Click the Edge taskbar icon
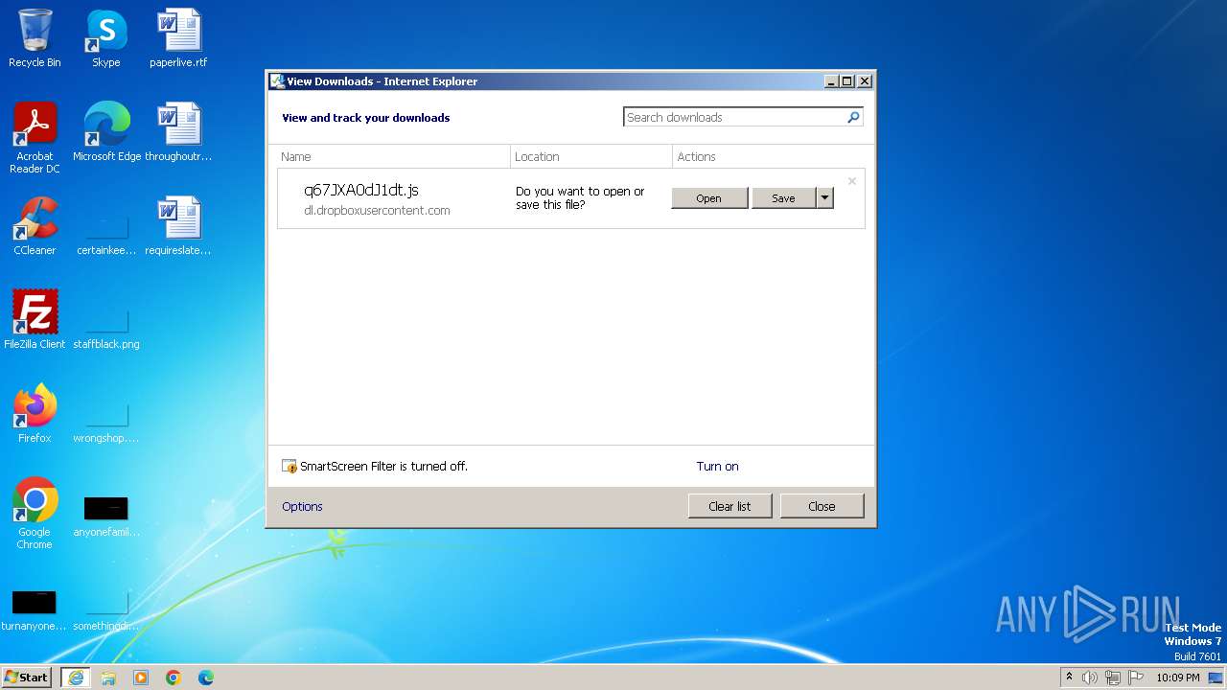Screen dimensions: 1227x690 tap(206, 678)
